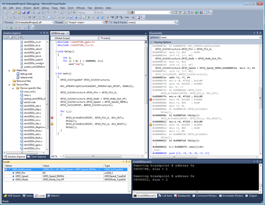Click the Start Debugging green arrow
Screen dimensions: 265x205
point(74,12)
